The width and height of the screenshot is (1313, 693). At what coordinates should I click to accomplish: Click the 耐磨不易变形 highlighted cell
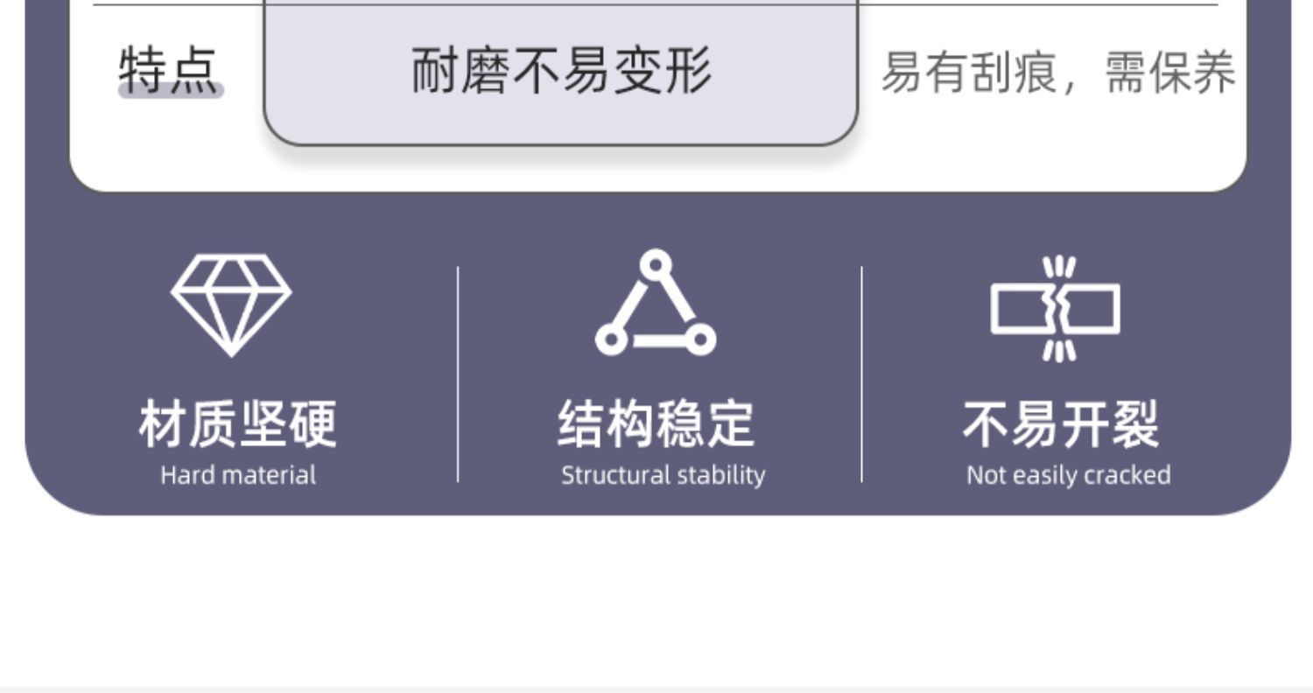[x=561, y=72]
